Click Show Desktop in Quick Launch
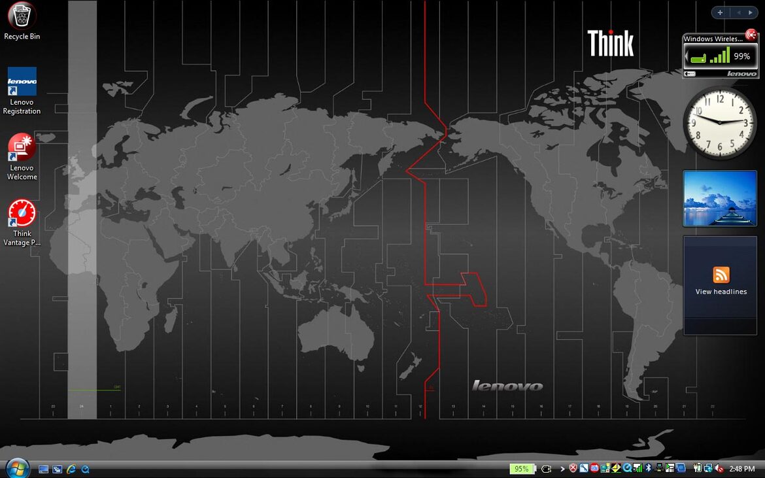The width and height of the screenshot is (765, 478). [x=43, y=469]
